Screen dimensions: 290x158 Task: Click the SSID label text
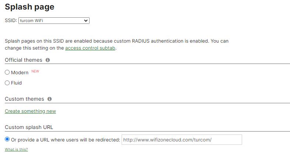[11, 21]
